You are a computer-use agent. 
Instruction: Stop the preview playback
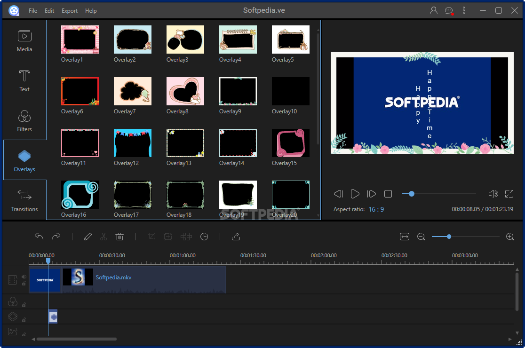click(x=388, y=194)
